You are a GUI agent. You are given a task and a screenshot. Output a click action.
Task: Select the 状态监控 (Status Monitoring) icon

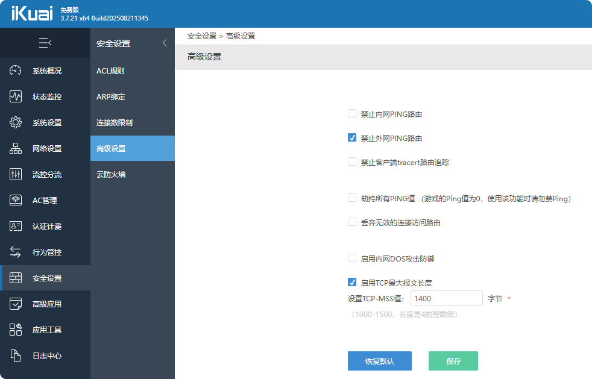tap(45, 96)
